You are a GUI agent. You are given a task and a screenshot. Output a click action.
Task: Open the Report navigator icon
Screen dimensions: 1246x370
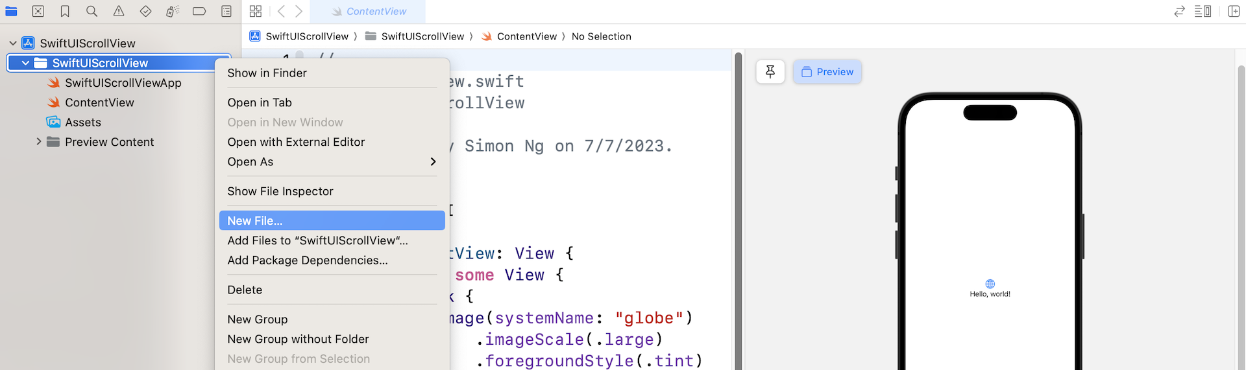pos(226,11)
